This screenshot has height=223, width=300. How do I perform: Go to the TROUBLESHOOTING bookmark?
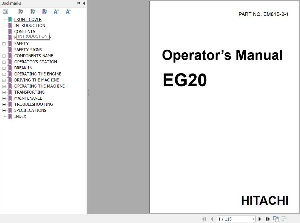tap(34, 104)
